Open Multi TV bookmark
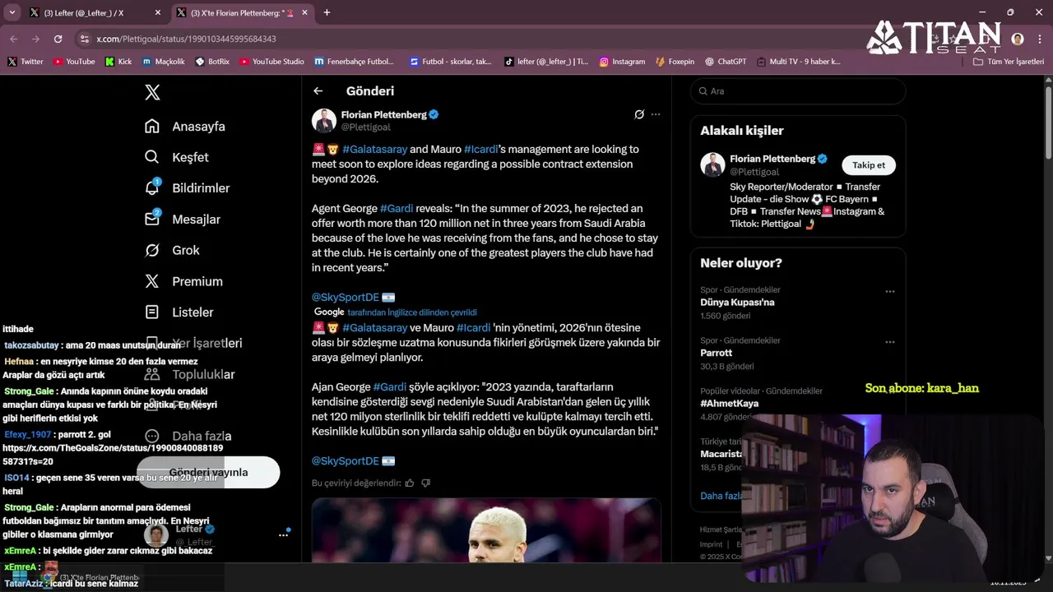Screen dimensions: 1053x592 pos(798,62)
